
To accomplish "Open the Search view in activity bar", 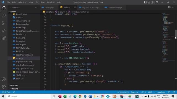I will (x=4, y=16).
